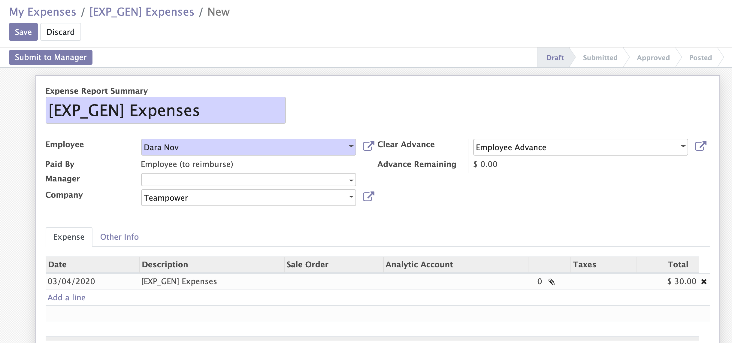Click the 03/04/2020 date cell
This screenshot has width=732, height=343.
[x=71, y=281]
